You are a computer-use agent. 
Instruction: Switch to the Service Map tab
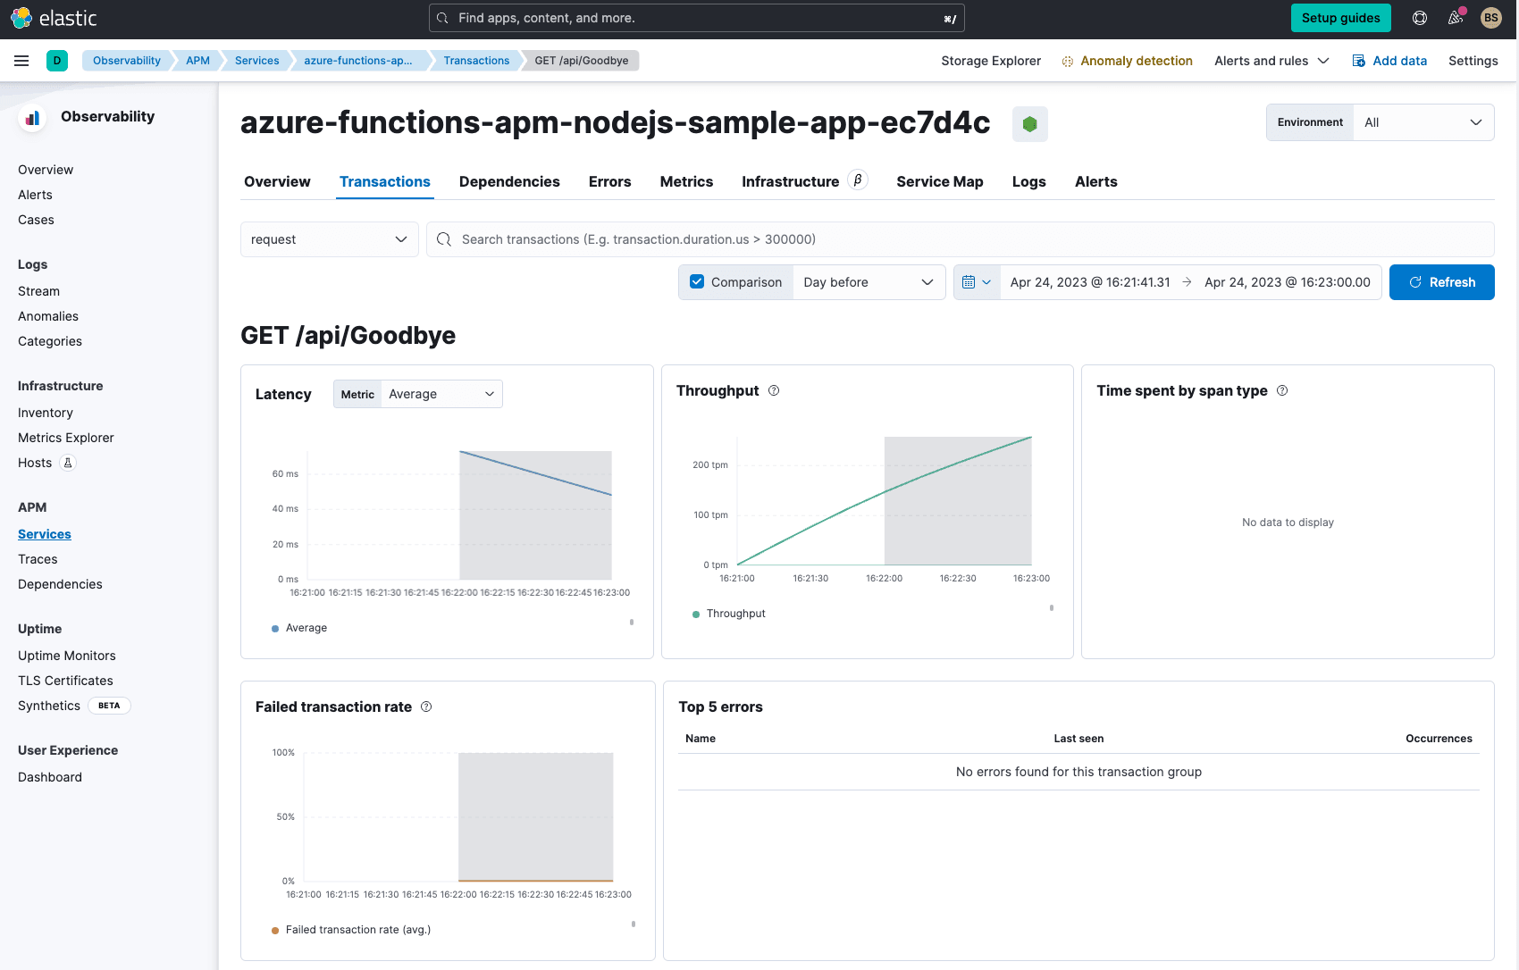click(939, 181)
